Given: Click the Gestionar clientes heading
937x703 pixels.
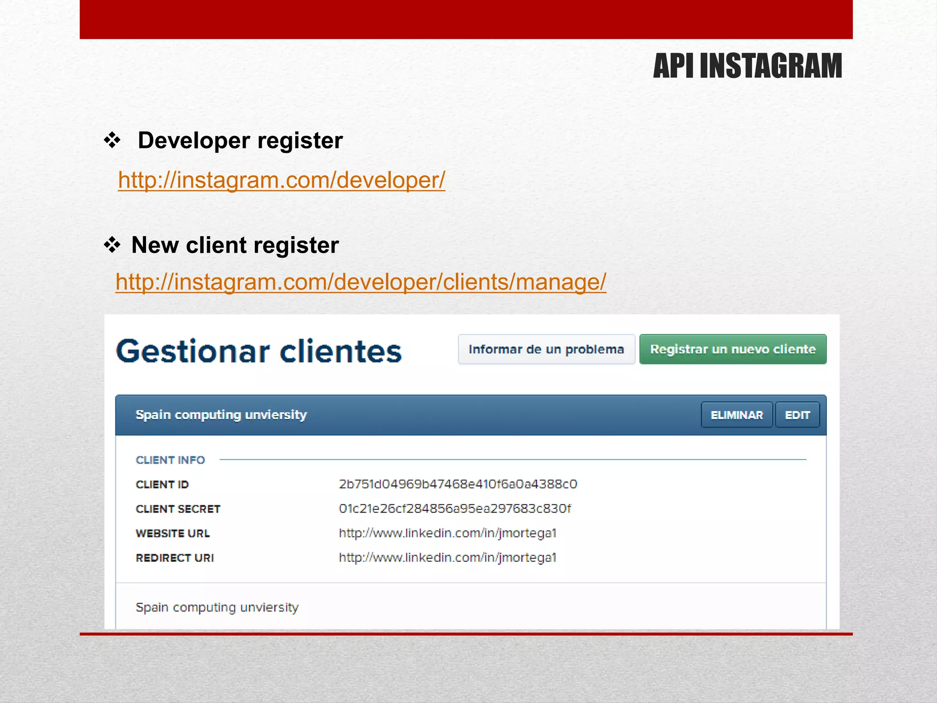Looking at the screenshot, I should click(259, 351).
